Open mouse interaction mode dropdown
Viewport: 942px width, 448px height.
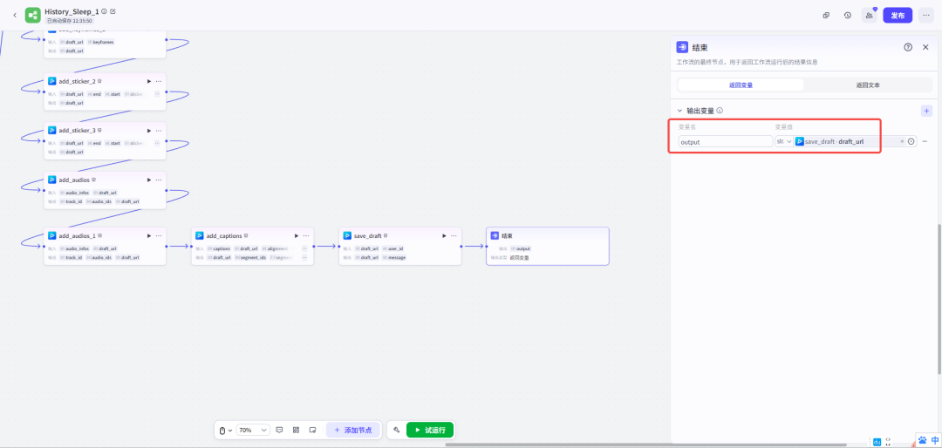[x=225, y=430]
